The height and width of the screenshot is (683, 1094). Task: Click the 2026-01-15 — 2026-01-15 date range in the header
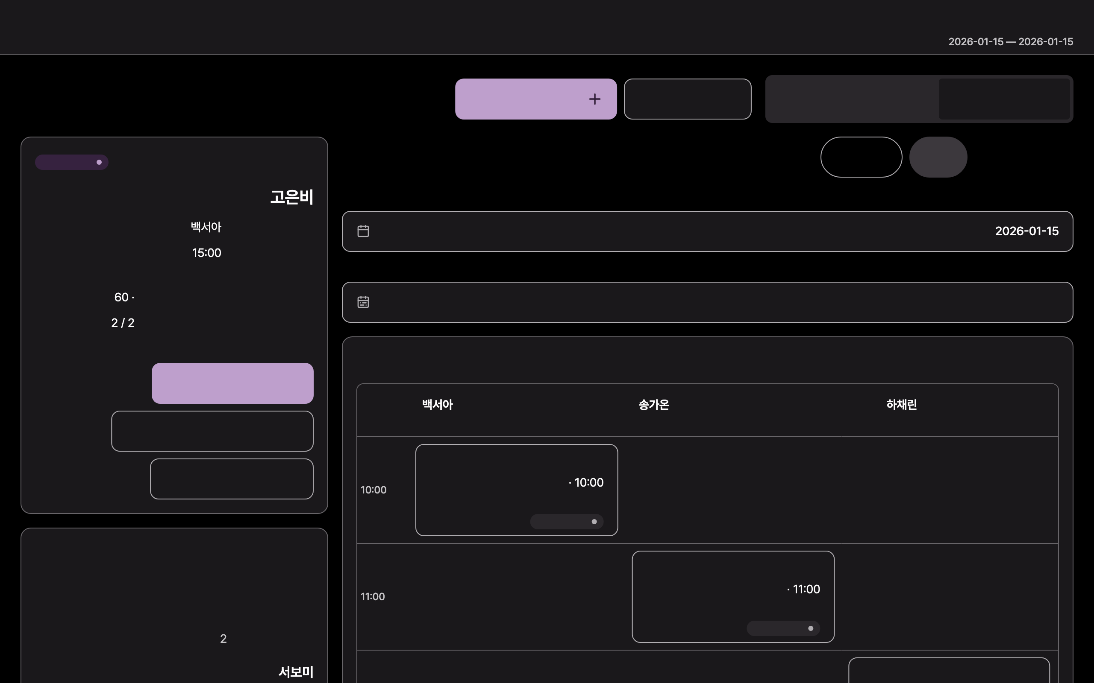1010,41
